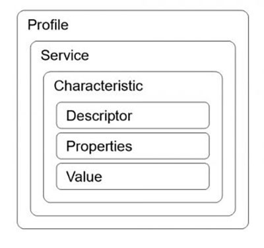Click the Characteristic label text
264x248 pixels.
click(98, 86)
